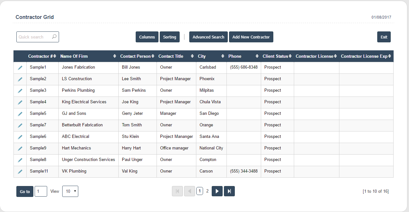Focus the Go to page number box
This screenshot has height=212, width=409.
(x=41, y=191)
